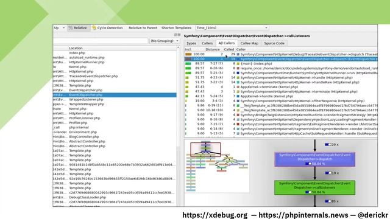Click the Cycle Detection icon
This screenshot has height=219, width=390.
(94, 28)
